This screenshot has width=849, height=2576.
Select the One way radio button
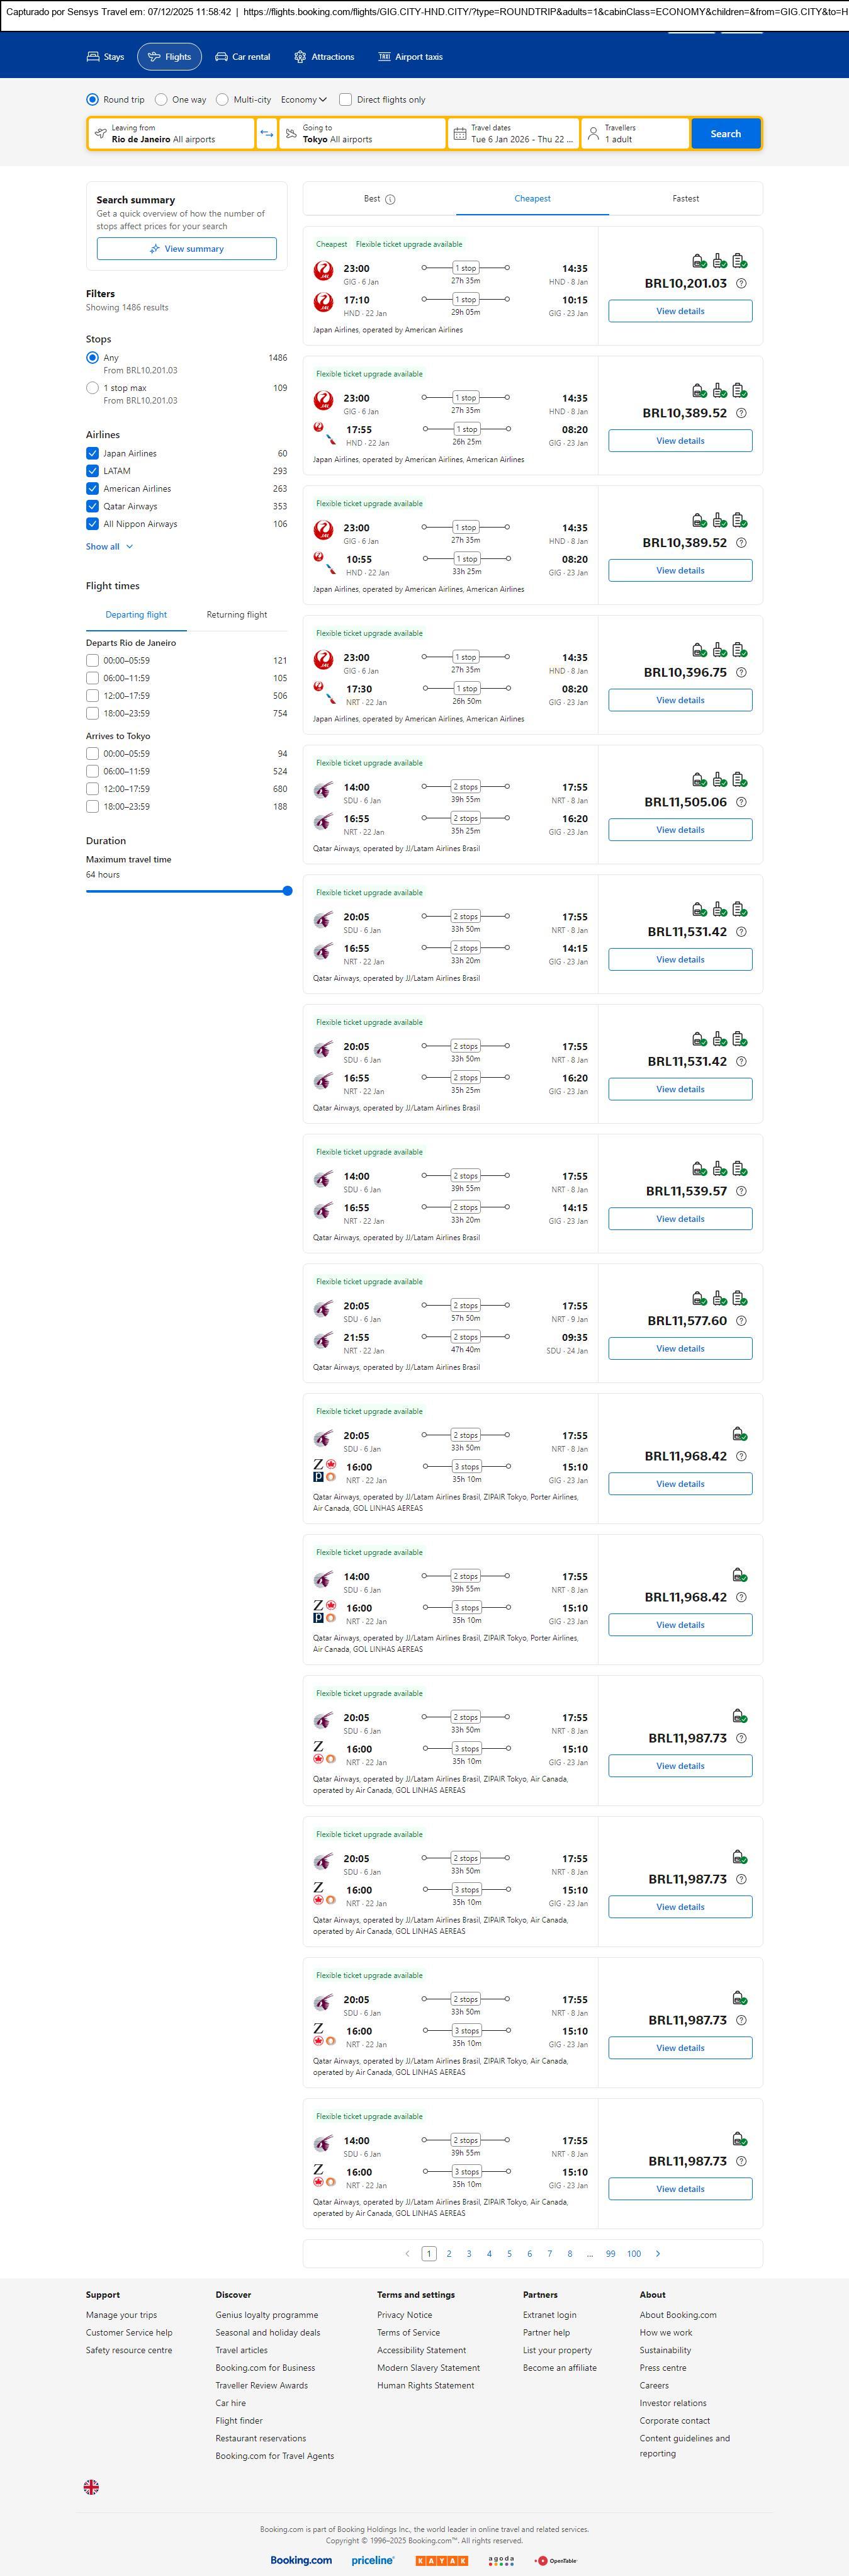click(162, 100)
